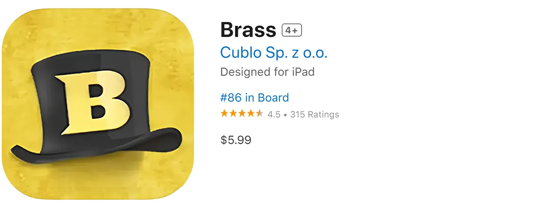The width and height of the screenshot is (558, 208).
Task: Select the half-filled fifth rating star
Action: [x=259, y=114]
